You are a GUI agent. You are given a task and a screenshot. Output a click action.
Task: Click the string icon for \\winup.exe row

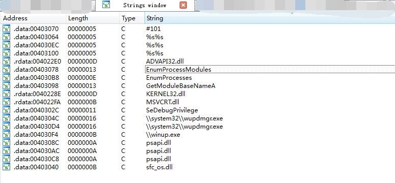[6, 134]
